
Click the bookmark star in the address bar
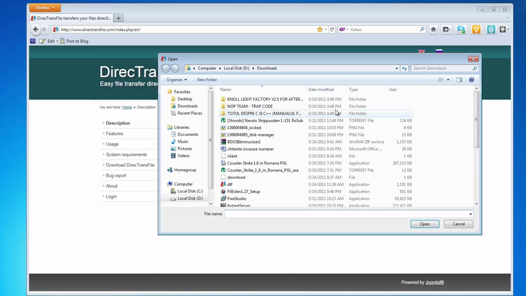coord(320,30)
